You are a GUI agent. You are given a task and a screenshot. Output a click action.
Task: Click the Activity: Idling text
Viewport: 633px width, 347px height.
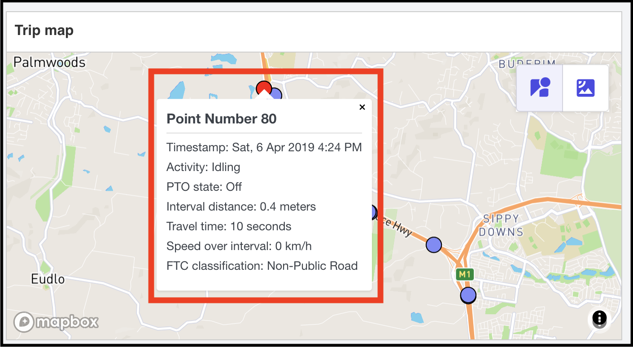coord(203,167)
